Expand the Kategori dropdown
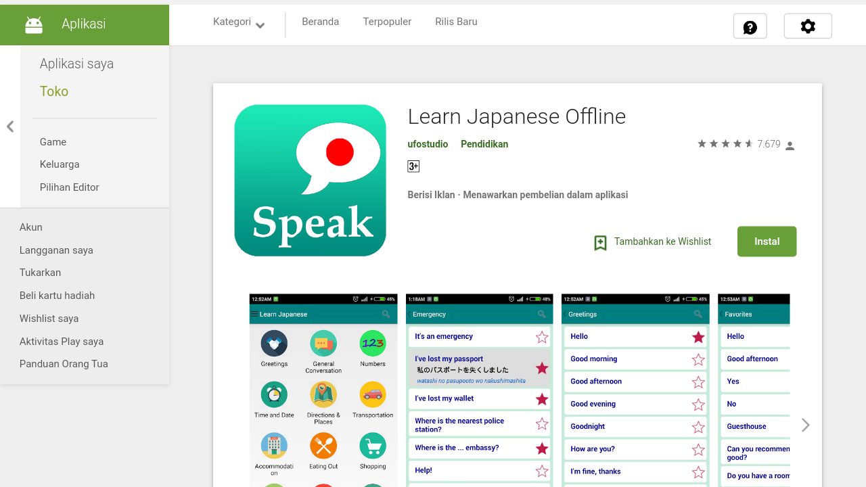Screen dimensions: 866x487 click(x=239, y=22)
